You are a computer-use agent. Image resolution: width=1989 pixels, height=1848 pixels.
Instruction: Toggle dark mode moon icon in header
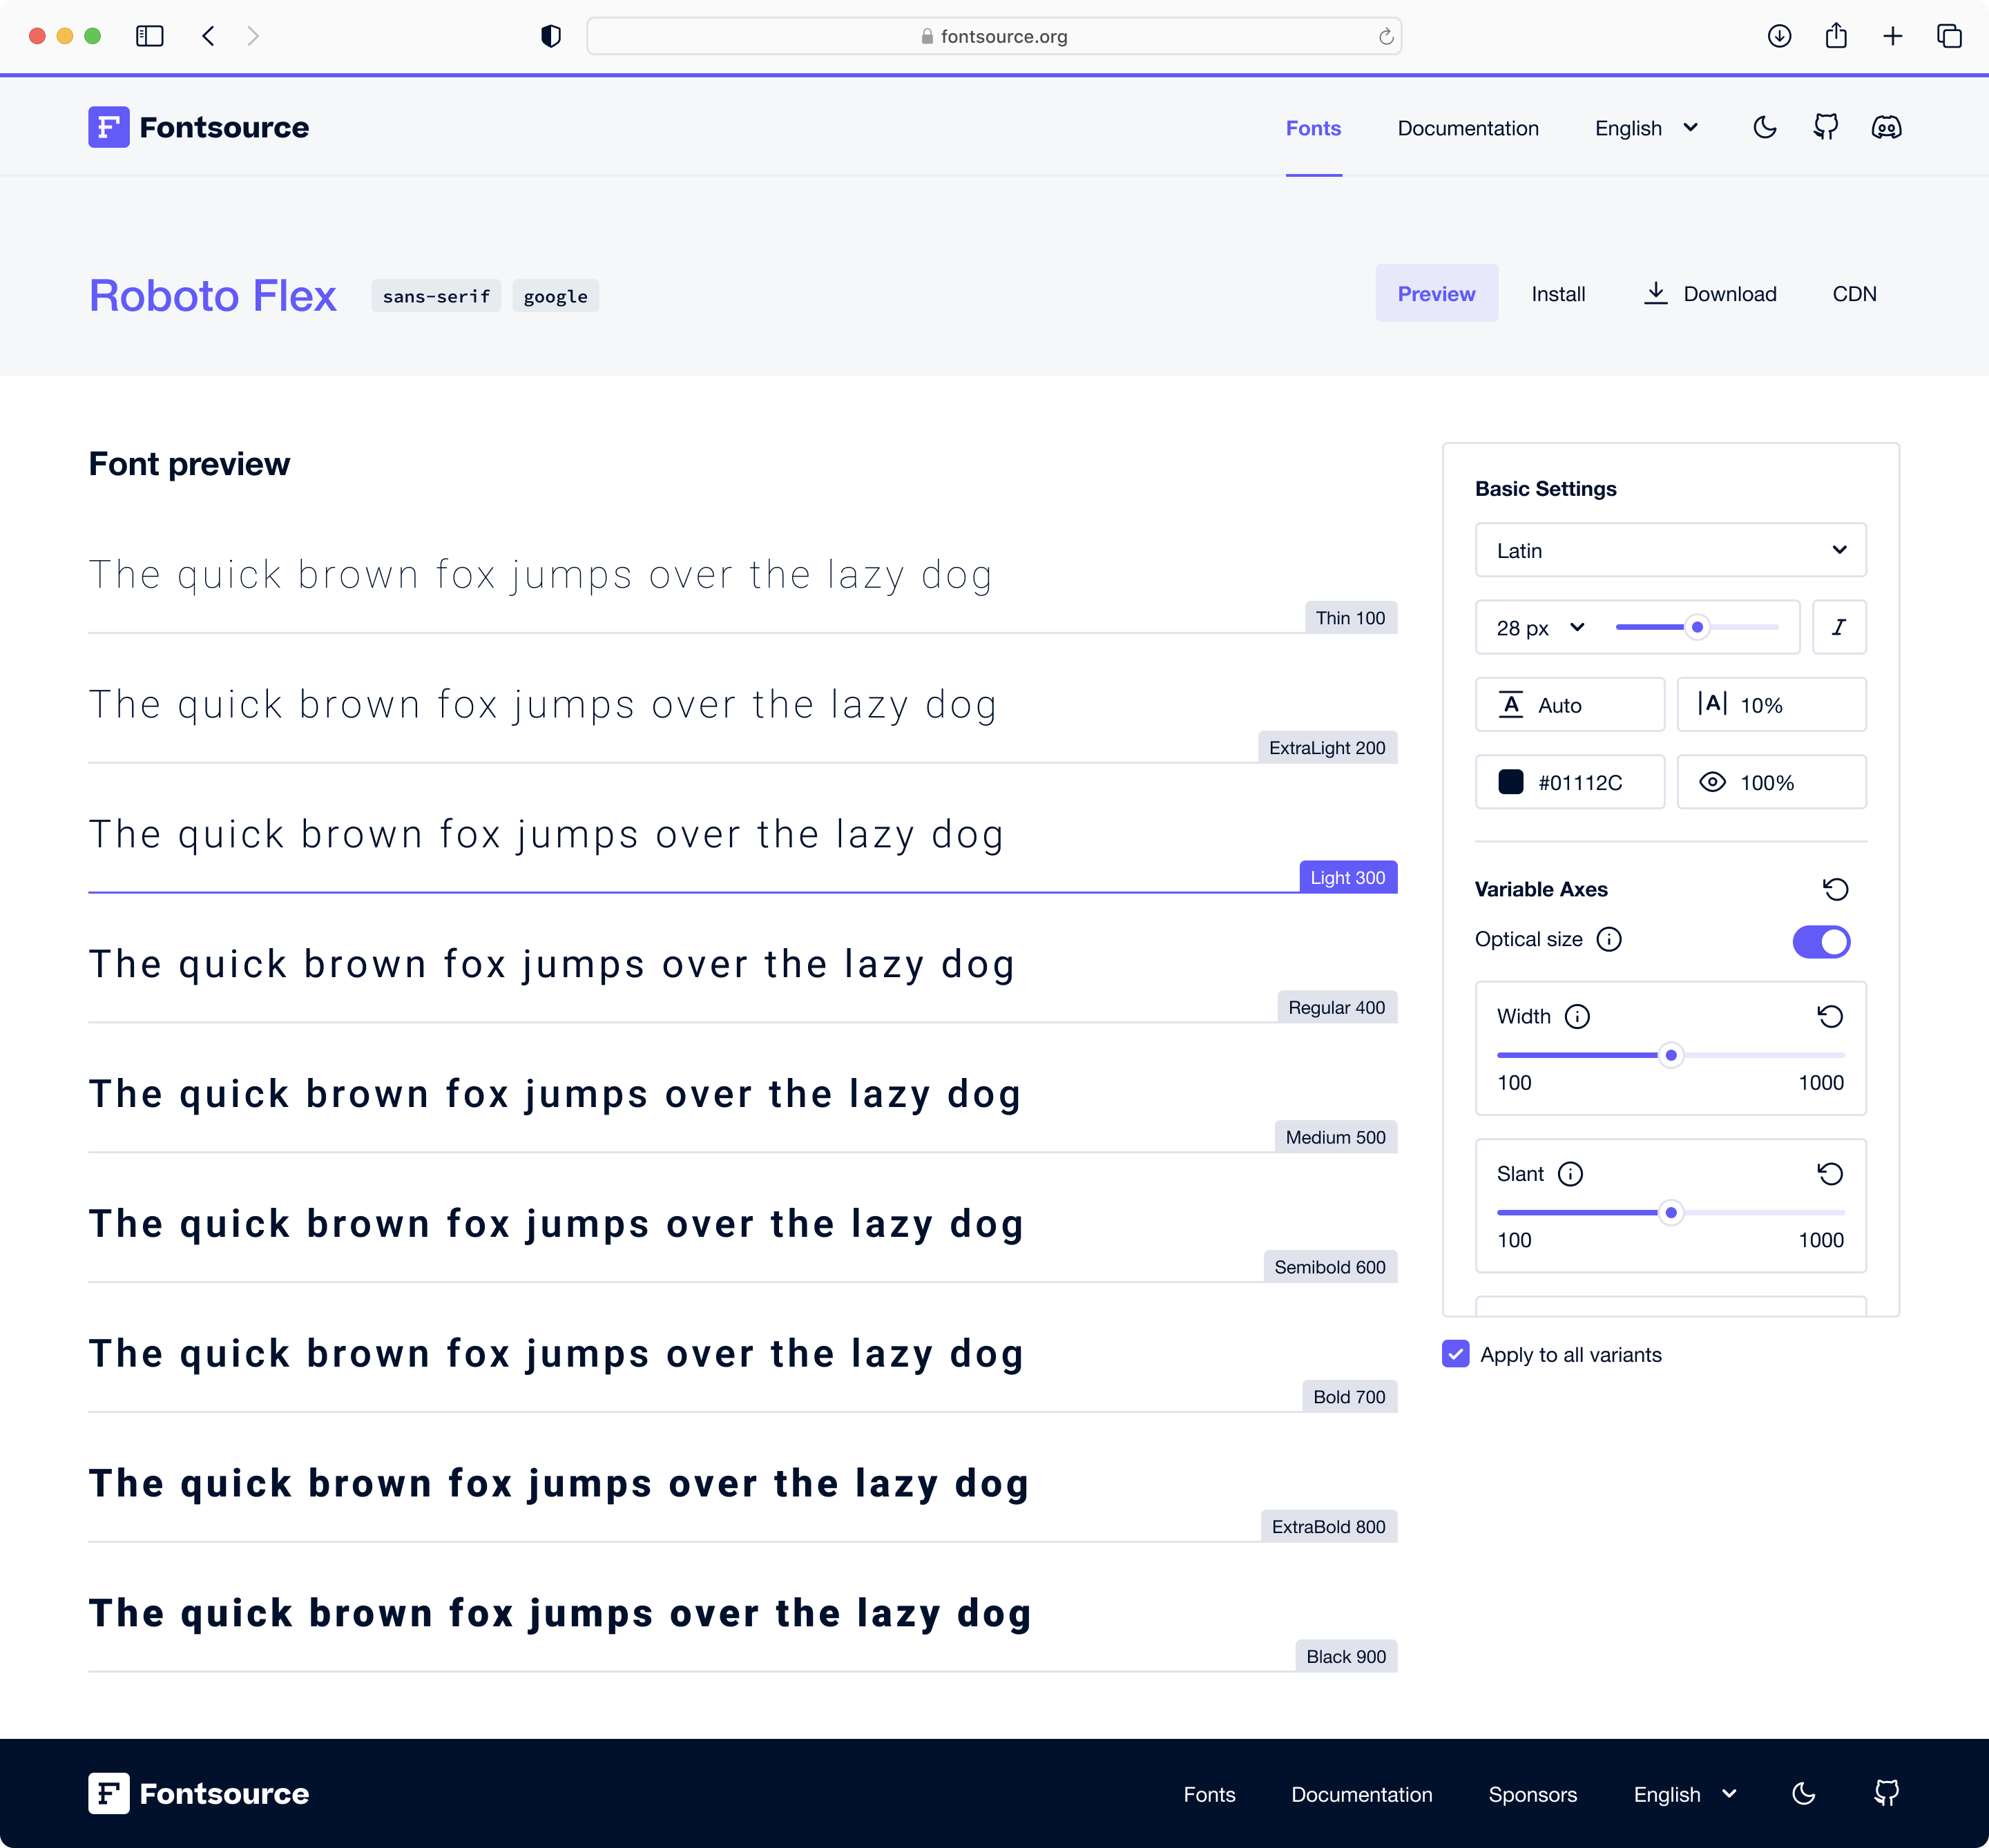(x=1765, y=127)
